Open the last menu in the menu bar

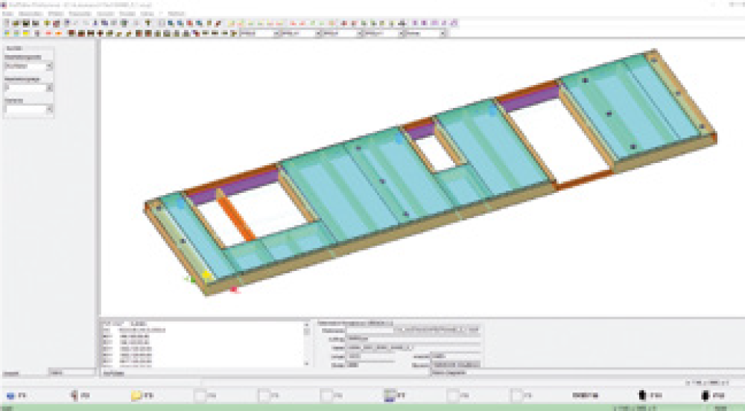(177, 13)
